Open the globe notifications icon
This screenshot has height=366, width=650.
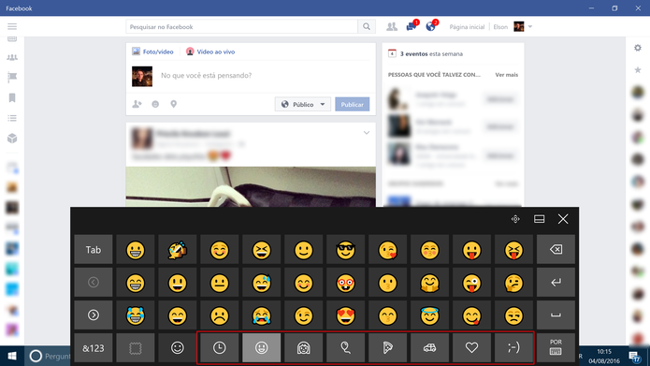point(431,26)
